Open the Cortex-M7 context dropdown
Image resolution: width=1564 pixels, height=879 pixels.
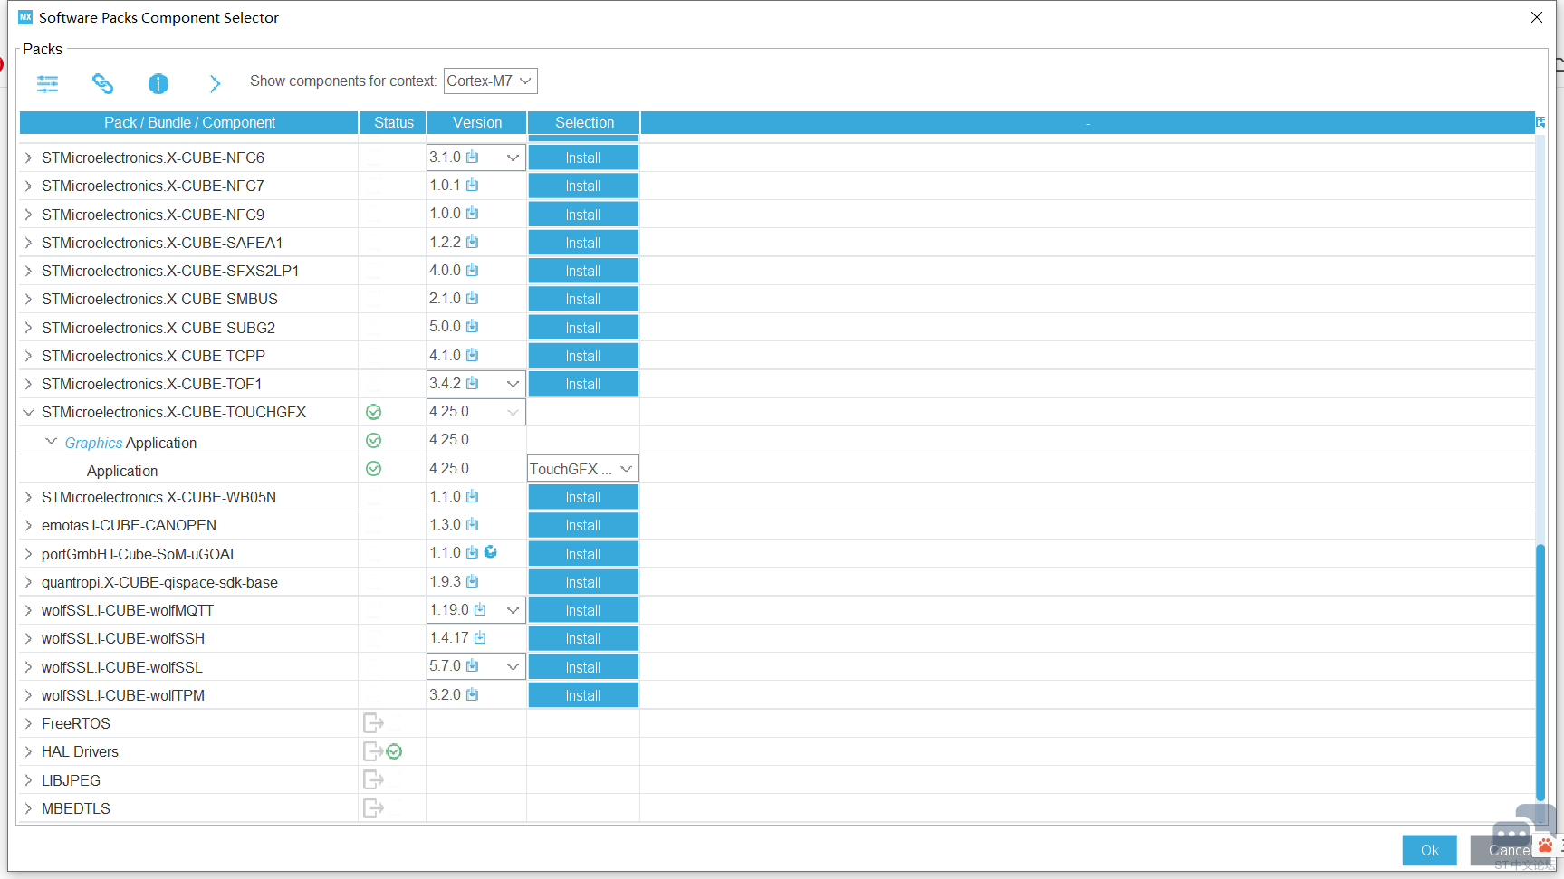491,81
